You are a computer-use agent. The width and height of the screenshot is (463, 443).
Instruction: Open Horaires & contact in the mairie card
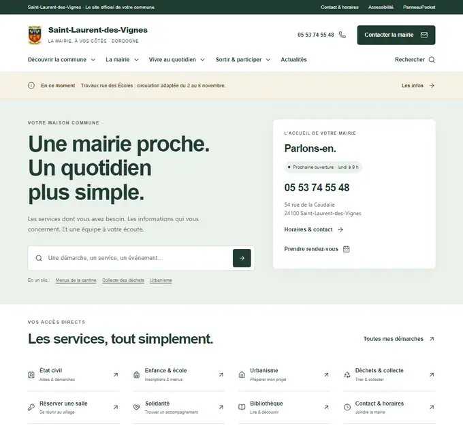click(314, 229)
